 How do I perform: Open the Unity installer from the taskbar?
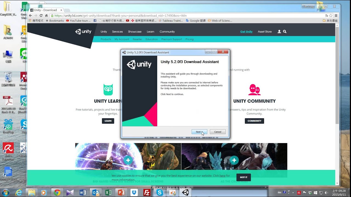[x=185, y=193]
